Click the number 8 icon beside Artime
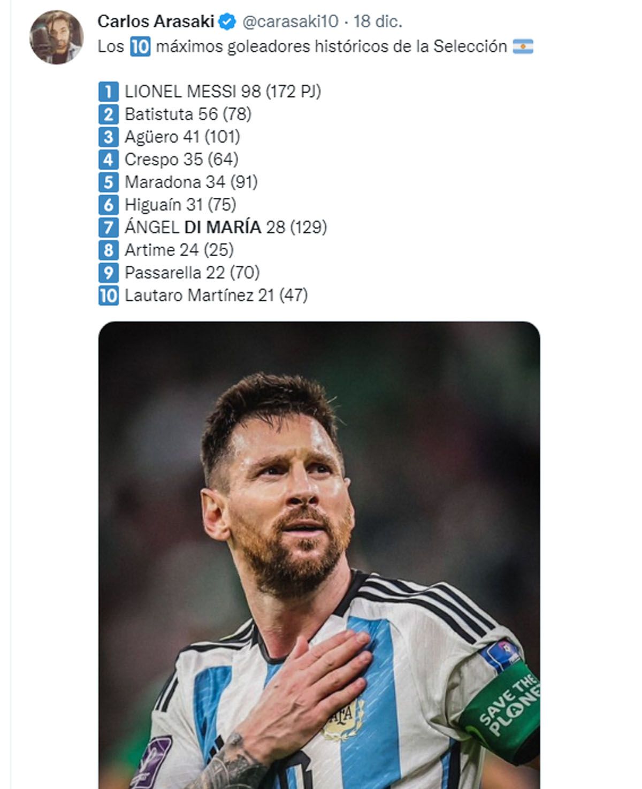642x789 pixels. tap(108, 250)
